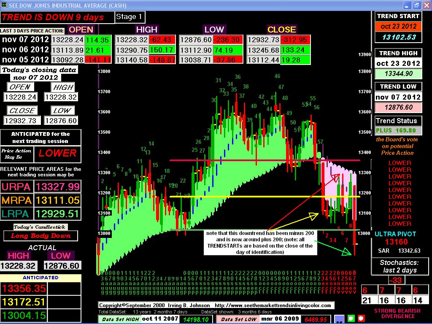Viewport: 432px width, 324px height.
Task: Click the blue square button at the bottom
Action: point(339,319)
